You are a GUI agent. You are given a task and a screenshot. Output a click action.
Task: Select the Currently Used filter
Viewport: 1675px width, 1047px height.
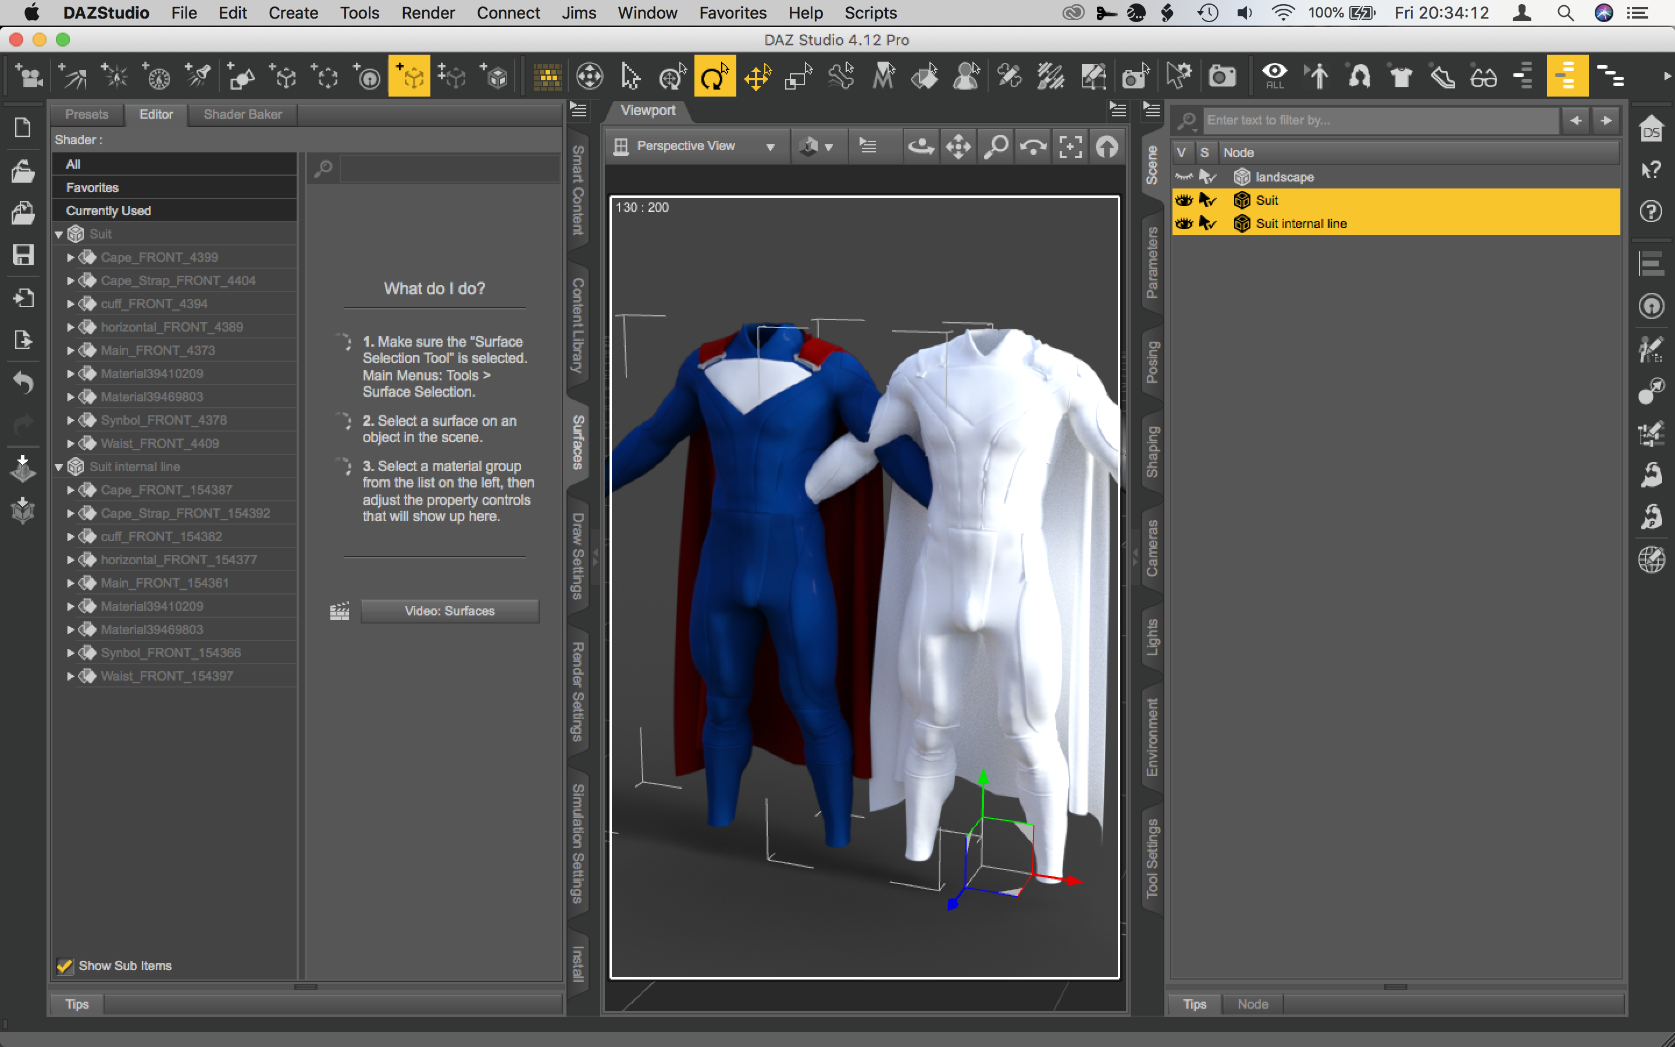coord(108,210)
